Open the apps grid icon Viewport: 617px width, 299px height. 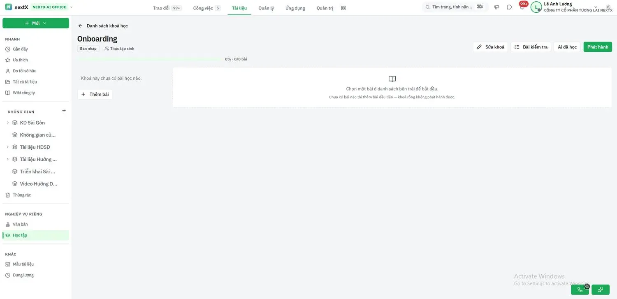(343, 8)
